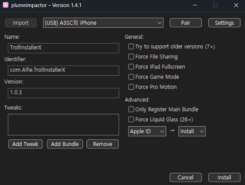
Task: Click the Version field showing 1.0.3
Action: coord(63,93)
